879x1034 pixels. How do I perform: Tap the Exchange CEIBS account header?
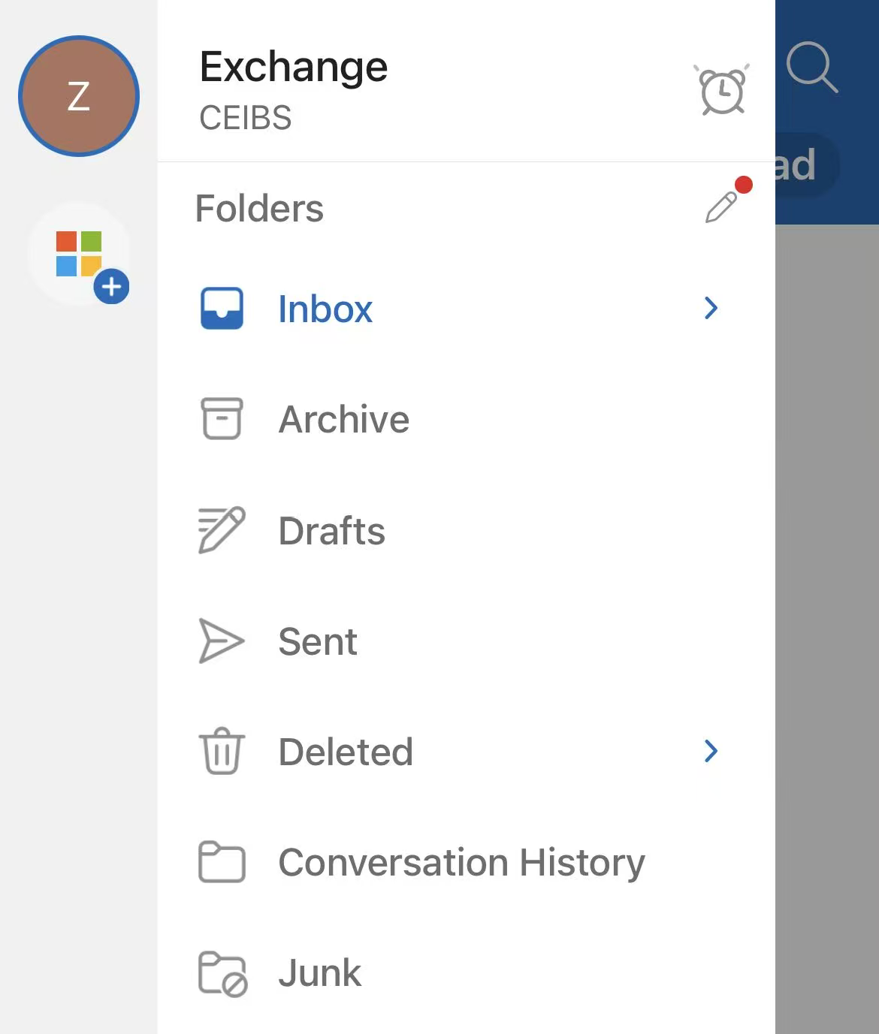(293, 89)
